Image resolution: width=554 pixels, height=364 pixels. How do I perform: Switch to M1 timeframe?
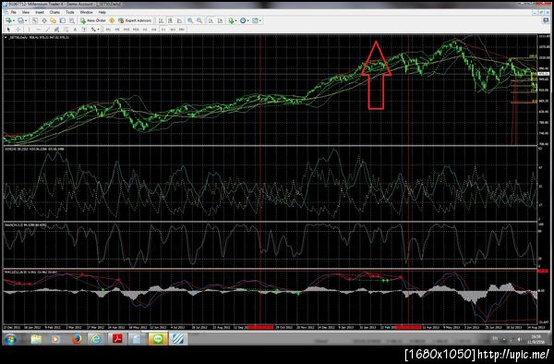coord(108,30)
